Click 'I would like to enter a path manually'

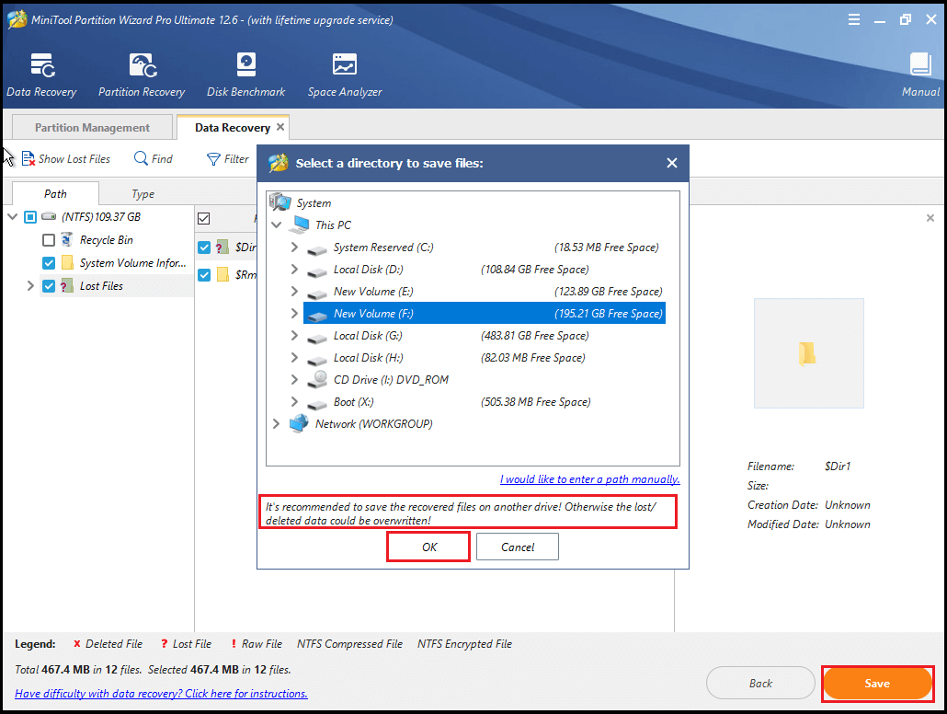(x=589, y=478)
